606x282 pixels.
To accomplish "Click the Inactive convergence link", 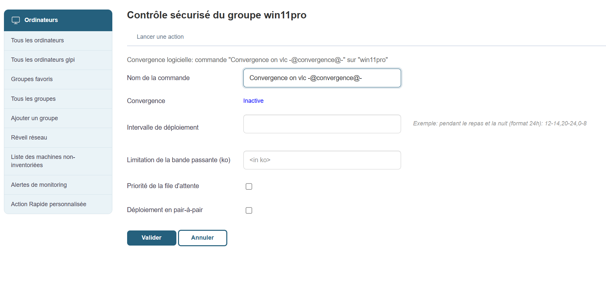I will [253, 101].
